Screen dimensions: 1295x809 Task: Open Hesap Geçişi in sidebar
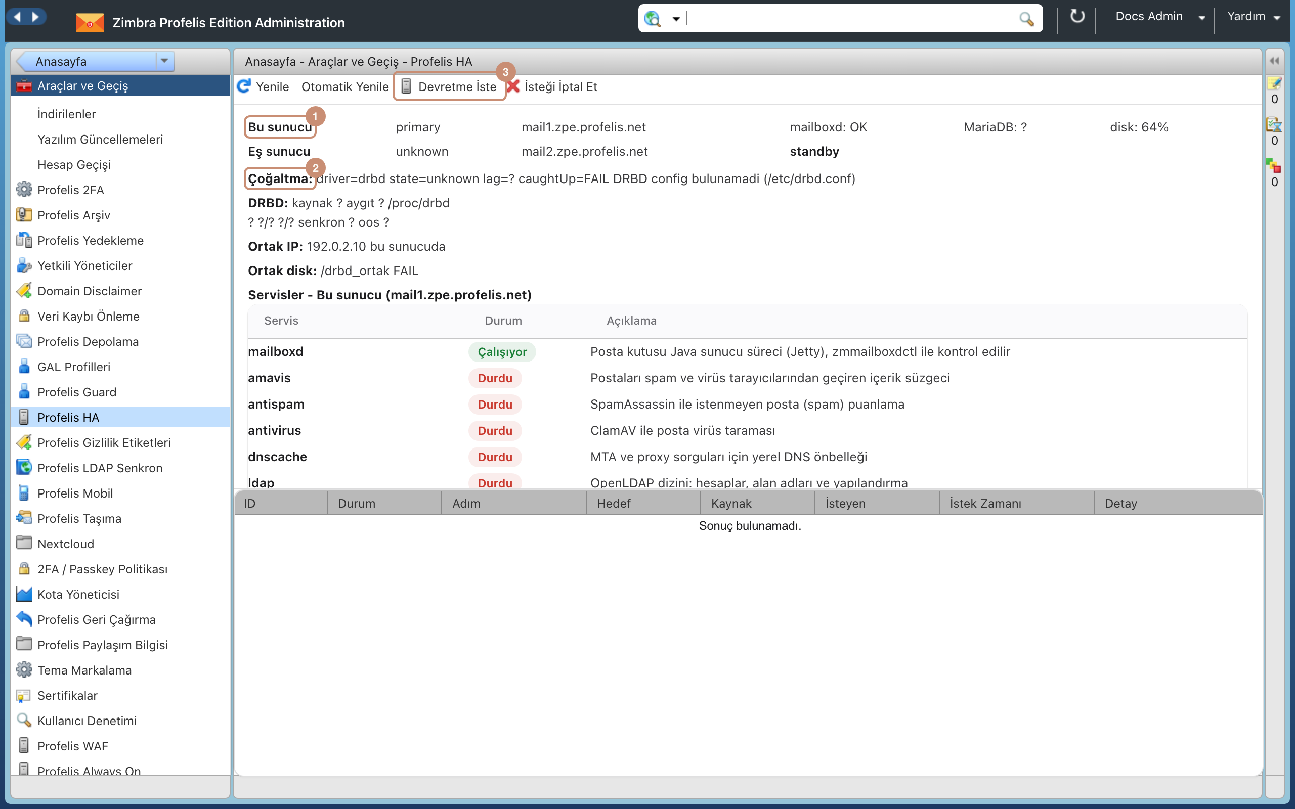coord(74,165)
